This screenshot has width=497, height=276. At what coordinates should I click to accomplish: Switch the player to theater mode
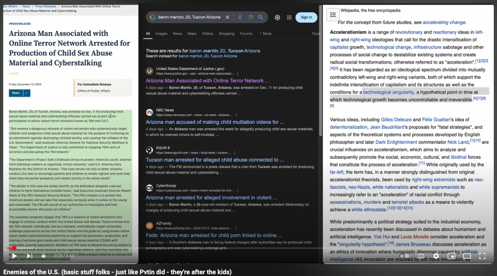point(467,256)
